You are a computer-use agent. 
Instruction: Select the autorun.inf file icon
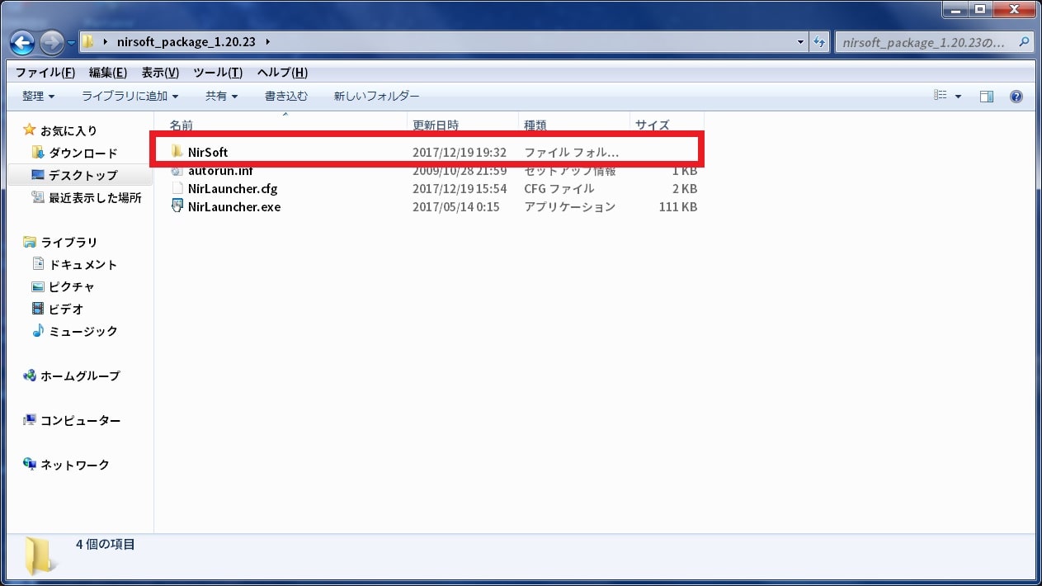coord(177,171)
